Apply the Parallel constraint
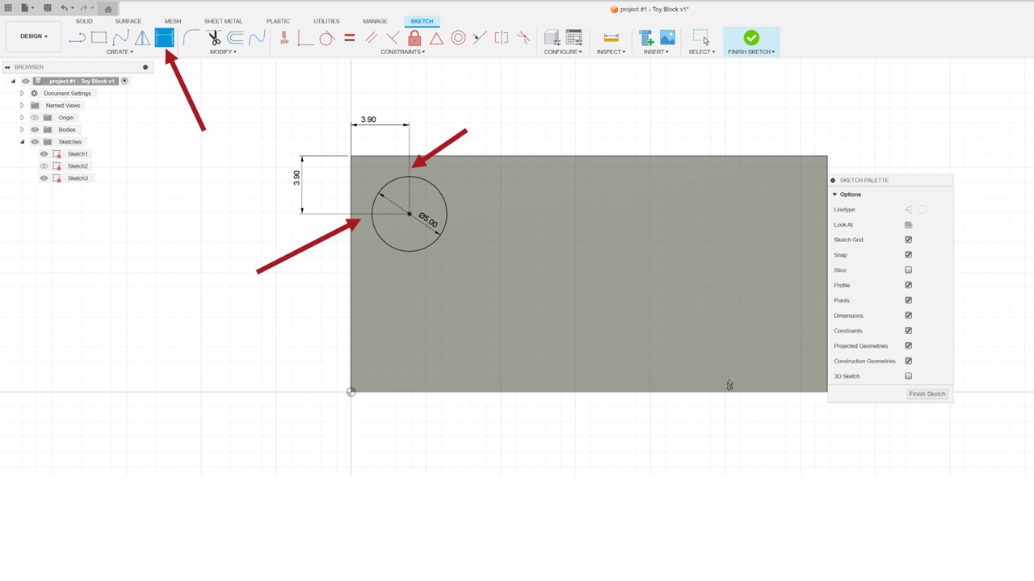 (x=371, y=37)
